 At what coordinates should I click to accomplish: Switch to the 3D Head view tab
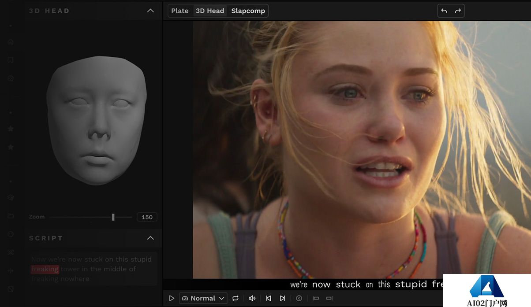[x=210, y=11]
